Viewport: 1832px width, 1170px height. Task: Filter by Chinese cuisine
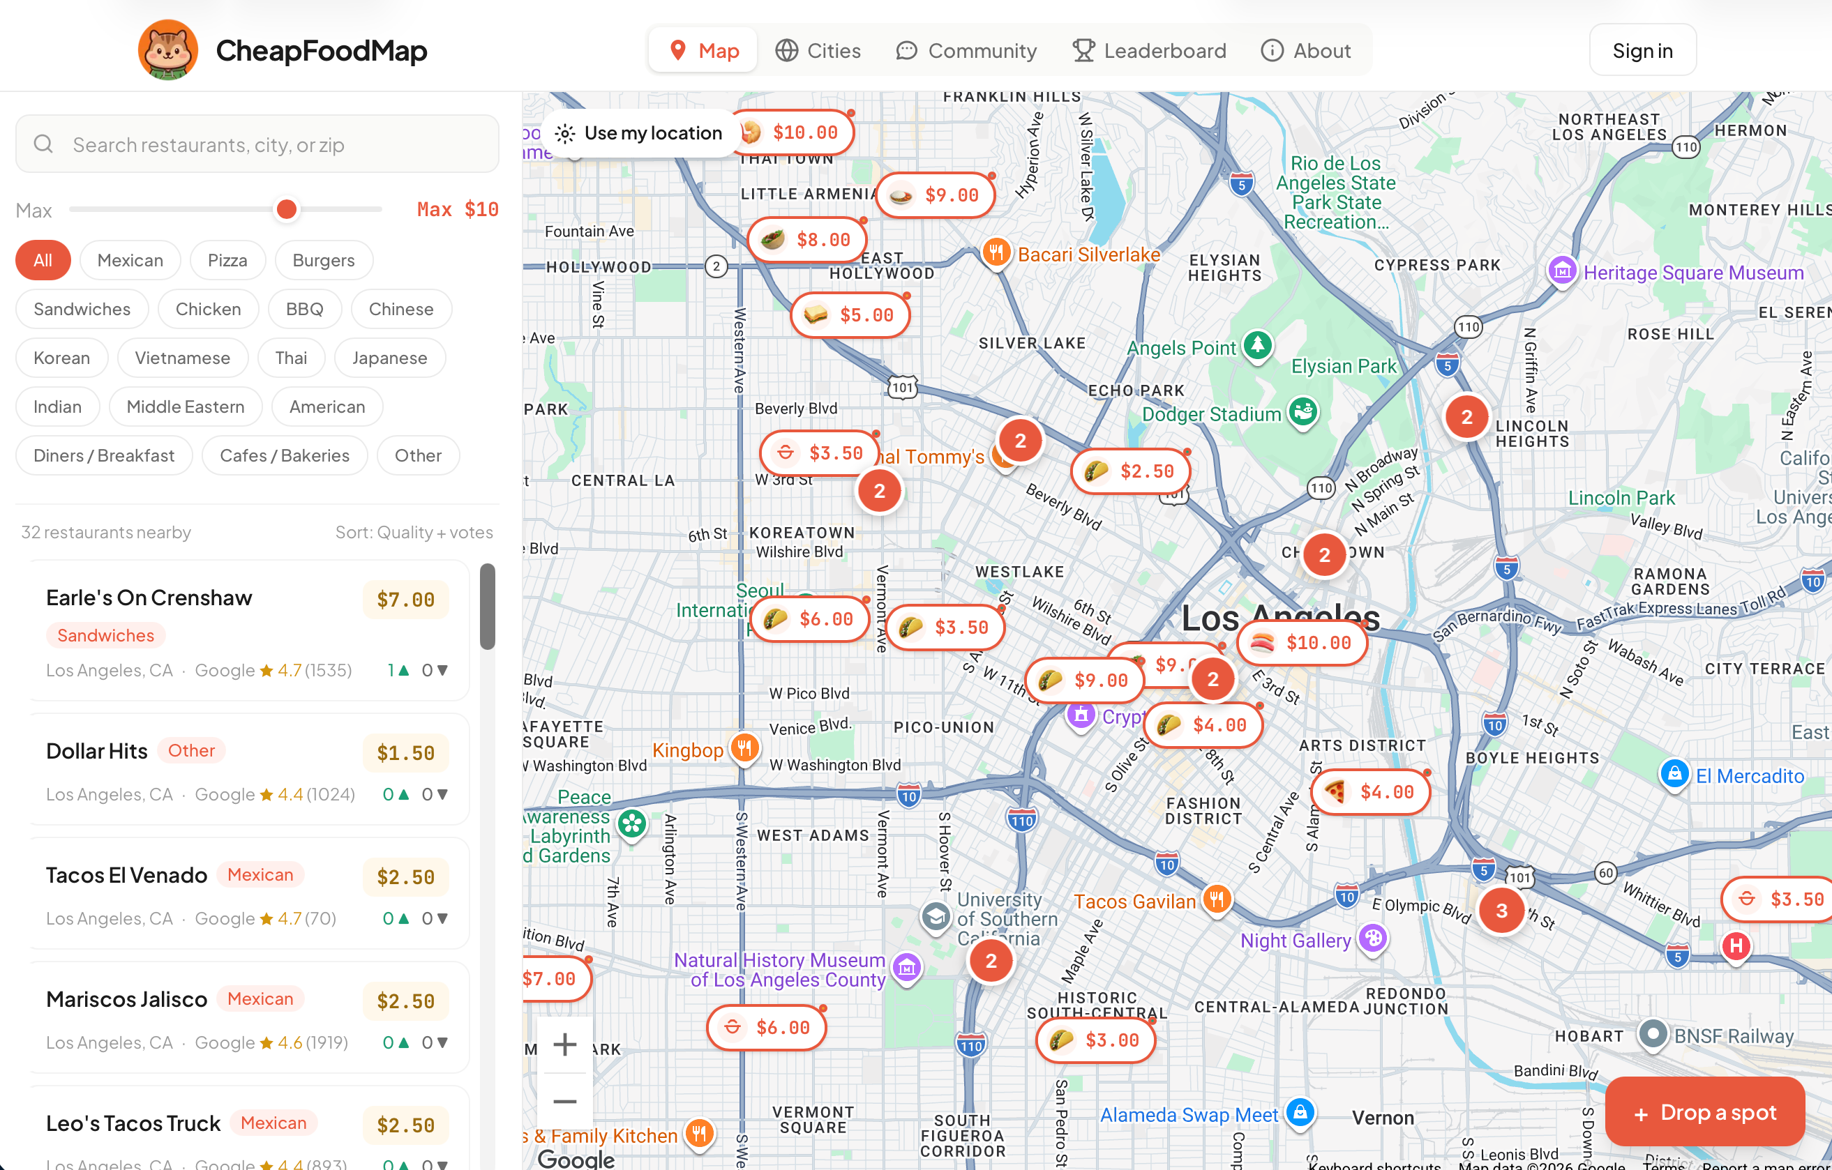[x=401, y=310]
